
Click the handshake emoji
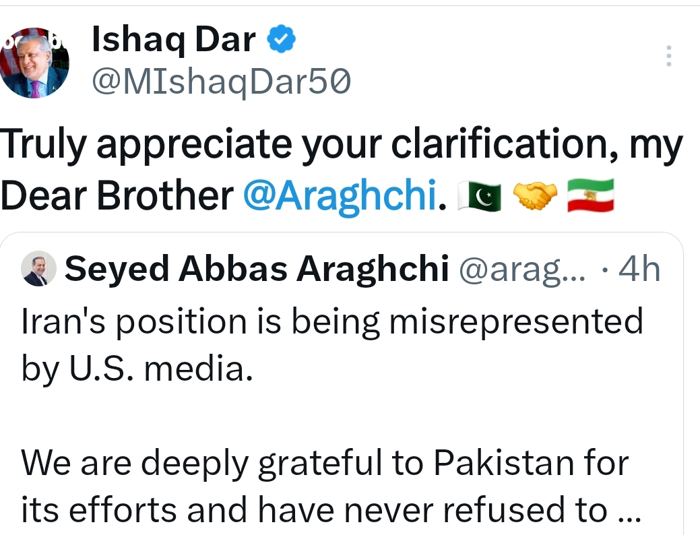pos(535,195)
